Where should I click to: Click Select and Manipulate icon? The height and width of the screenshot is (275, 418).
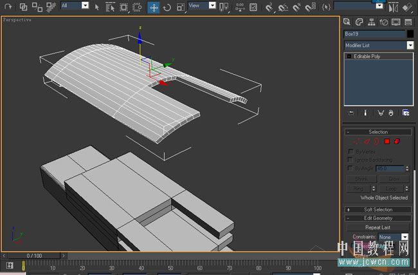click(x=240, y=7)
